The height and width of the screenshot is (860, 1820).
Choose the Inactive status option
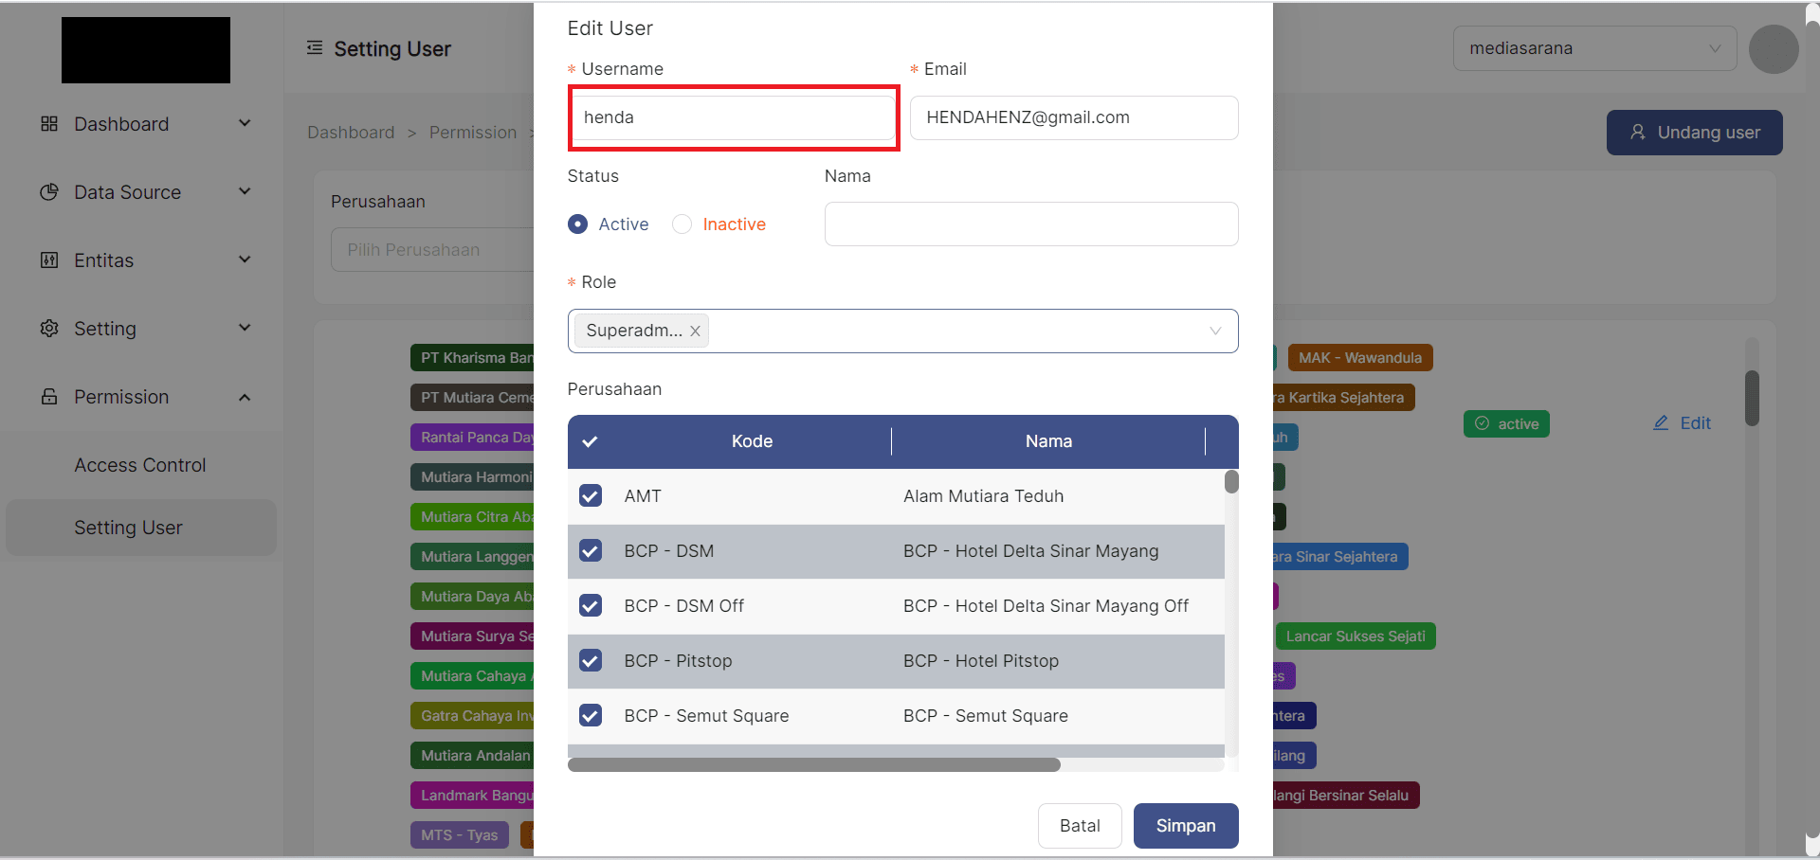coord(682,224)
